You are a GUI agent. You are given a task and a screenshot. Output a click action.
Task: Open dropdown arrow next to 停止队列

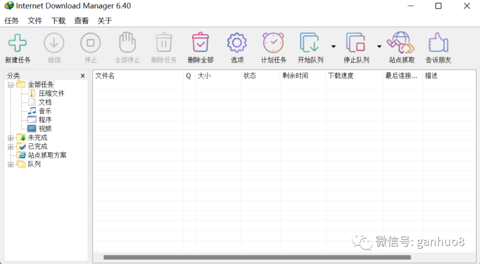379,47
